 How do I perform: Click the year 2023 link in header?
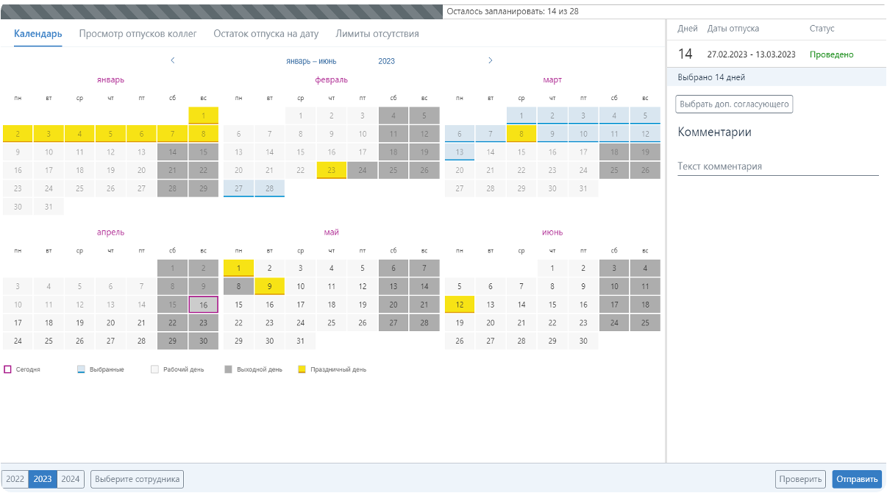click(386, 61)
